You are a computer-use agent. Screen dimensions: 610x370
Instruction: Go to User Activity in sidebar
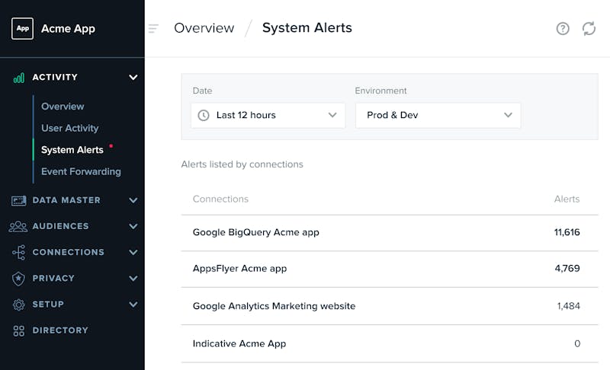[70, 128]
